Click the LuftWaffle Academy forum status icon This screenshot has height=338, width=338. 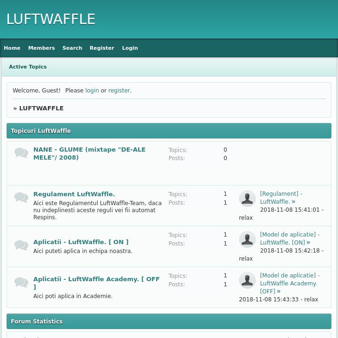pyautogui.click(x=21, y=282)
